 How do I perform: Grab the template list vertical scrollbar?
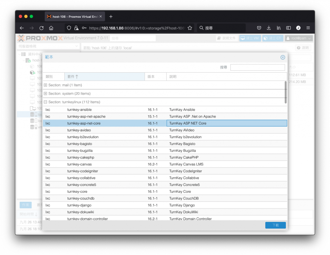pos(286,92)
